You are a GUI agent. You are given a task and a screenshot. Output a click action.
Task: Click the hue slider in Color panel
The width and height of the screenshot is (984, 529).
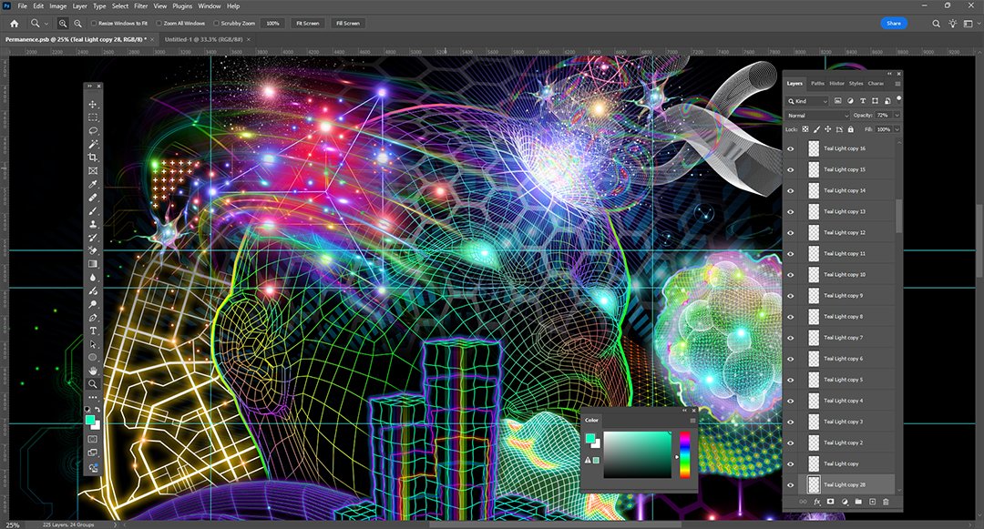coord(684,454)
